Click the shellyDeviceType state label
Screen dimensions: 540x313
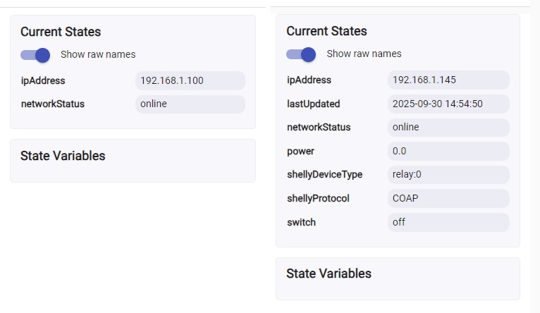click(x=324, y=175)
